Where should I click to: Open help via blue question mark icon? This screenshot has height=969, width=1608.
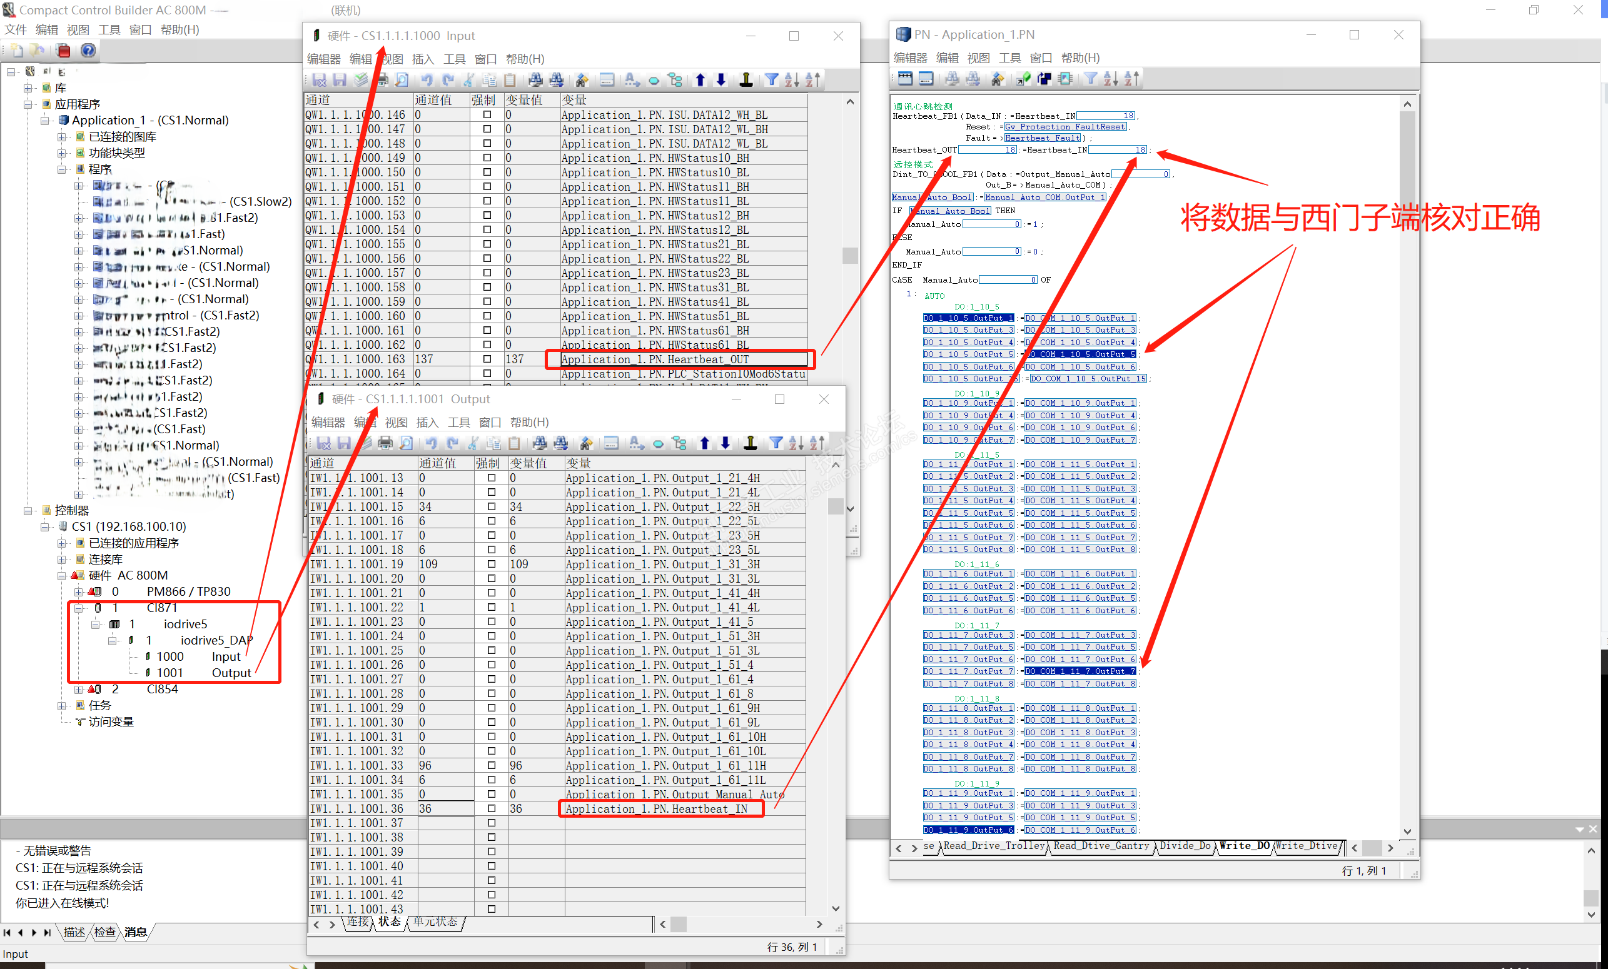tap(88, 50)
